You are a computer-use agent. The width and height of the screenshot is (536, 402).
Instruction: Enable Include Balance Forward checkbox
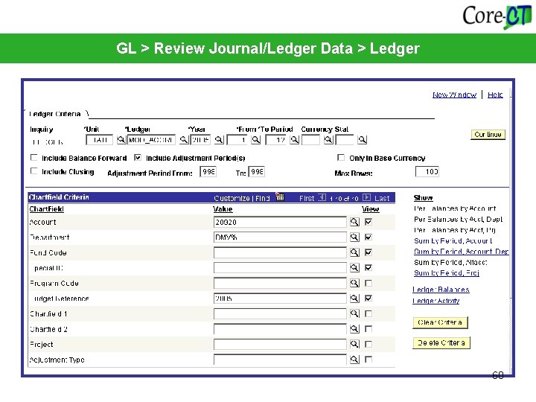33,157
